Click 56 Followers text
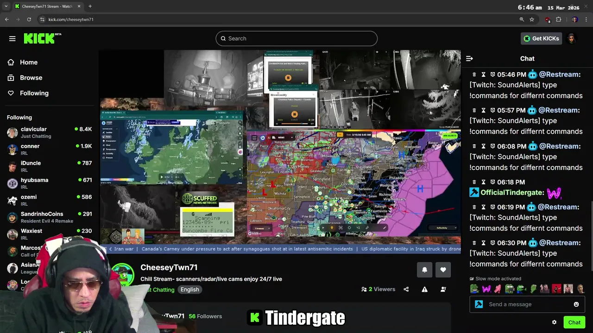This screenshot has height=333, width=593. [x=205, y=316]
